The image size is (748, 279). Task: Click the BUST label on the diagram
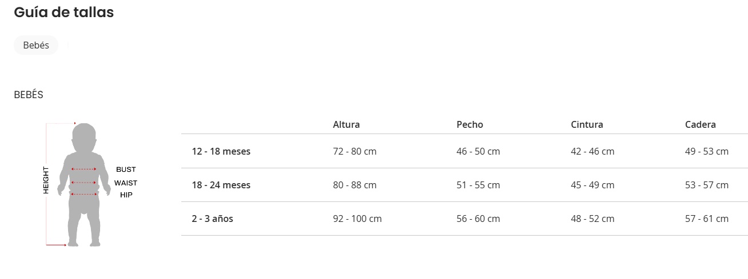point(126,169)
